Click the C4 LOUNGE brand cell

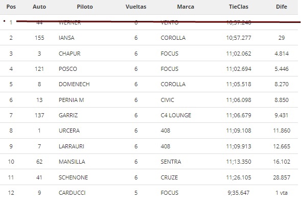[x=176, y=115]
